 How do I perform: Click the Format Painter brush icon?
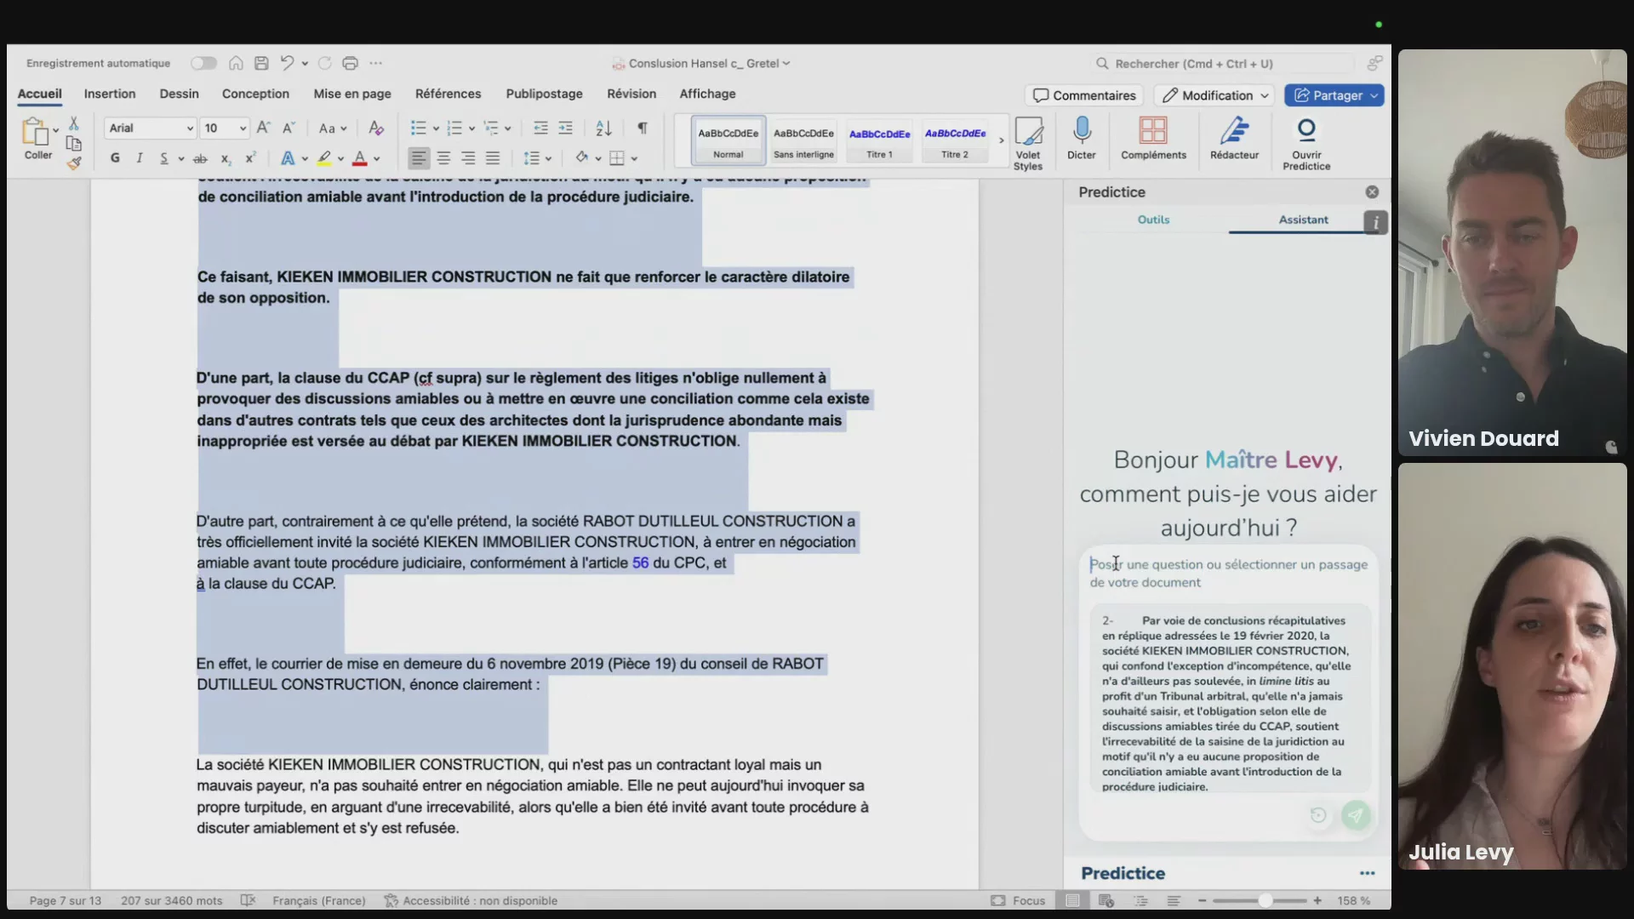pos(74,163)
